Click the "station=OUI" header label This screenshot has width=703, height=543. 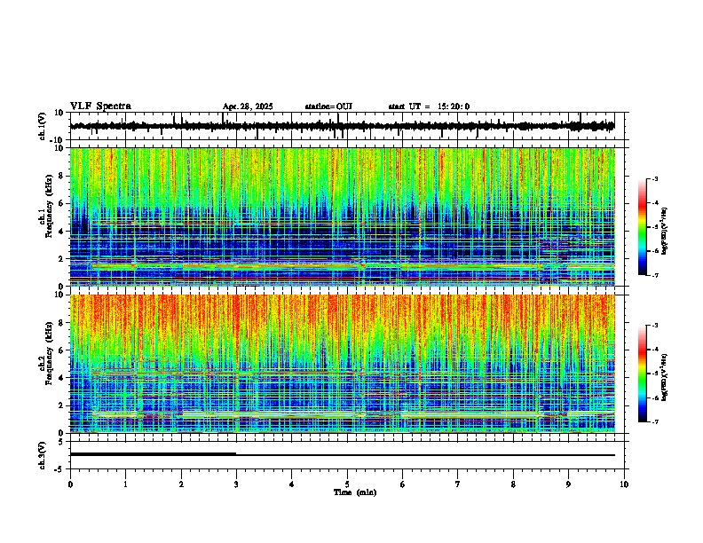[x=328, y=106]
